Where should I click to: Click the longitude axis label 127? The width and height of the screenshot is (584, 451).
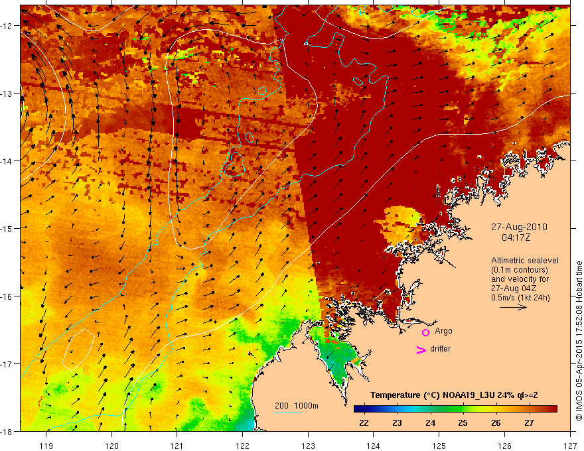570,446
